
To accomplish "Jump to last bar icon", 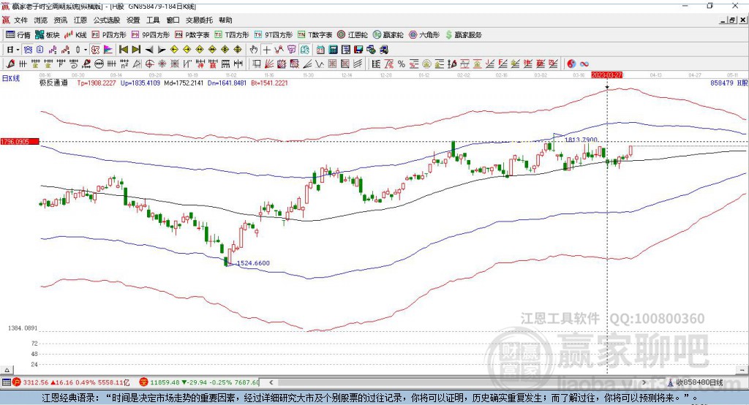I will click(x=136, y=50).
